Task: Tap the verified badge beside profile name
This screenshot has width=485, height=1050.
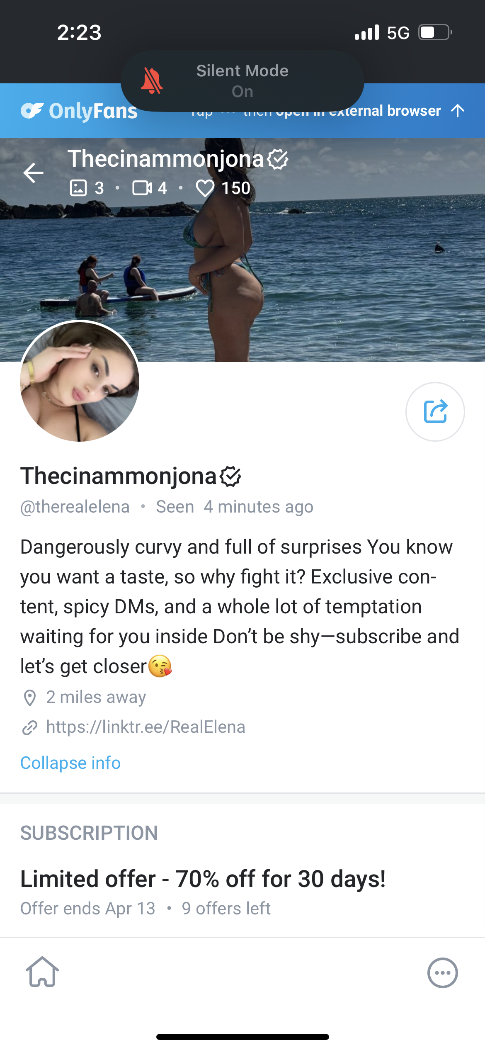Action: point(230,476)
